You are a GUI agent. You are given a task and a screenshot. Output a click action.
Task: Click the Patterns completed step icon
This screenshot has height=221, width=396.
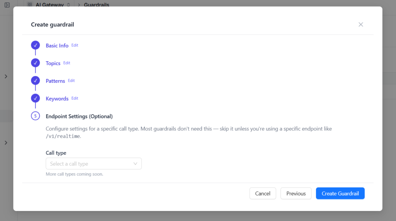click(x=35, y=80)
